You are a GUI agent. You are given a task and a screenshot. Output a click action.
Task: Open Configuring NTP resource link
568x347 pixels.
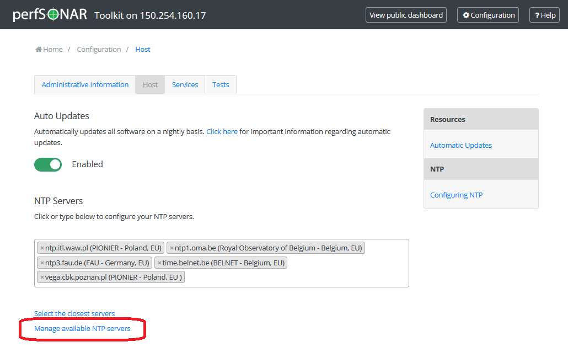tap(456, 195)
